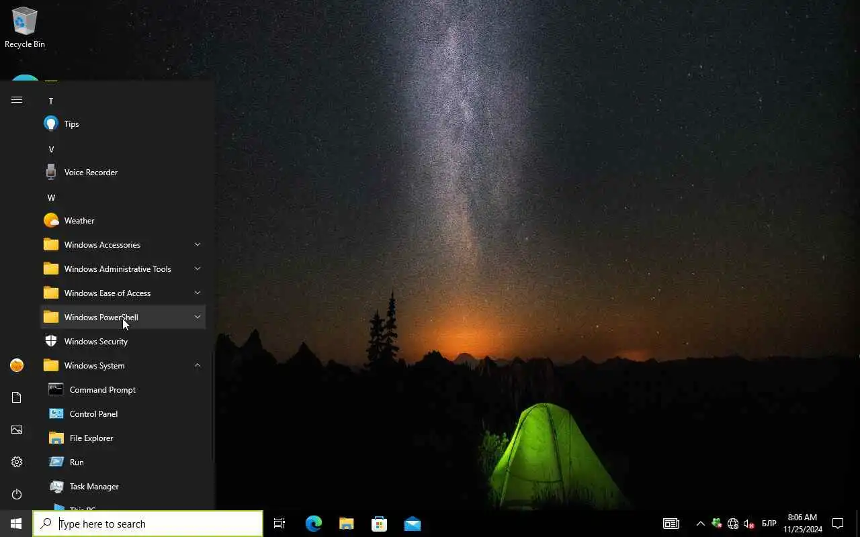
Task: Collapse the Windows System folder
Action: click(123, 366)
